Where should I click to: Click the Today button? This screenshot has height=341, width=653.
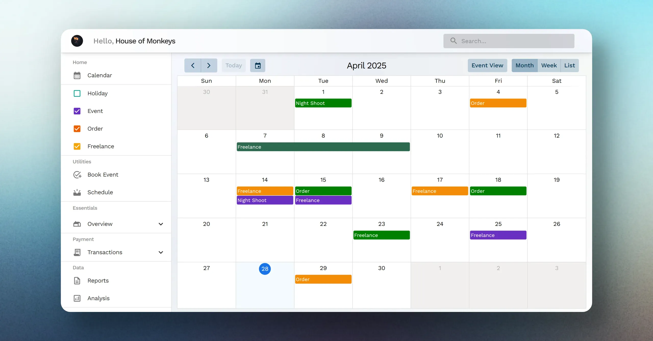click(233, 65)
